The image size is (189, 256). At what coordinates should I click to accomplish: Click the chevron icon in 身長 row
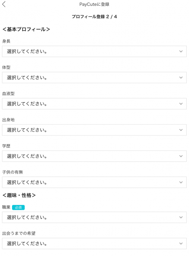181,51
